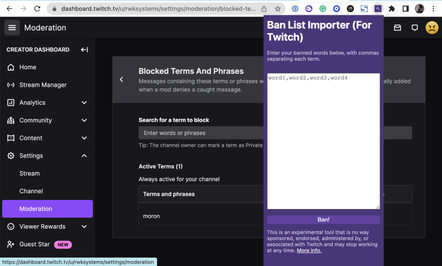Viewport: 442px width, 266px height.
Task: Expand the Content section chevron
Action: (x=84, y=138)
